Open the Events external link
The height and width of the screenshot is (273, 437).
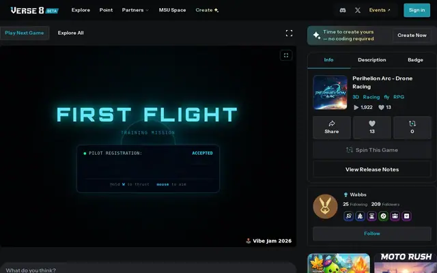click(380, 10)
